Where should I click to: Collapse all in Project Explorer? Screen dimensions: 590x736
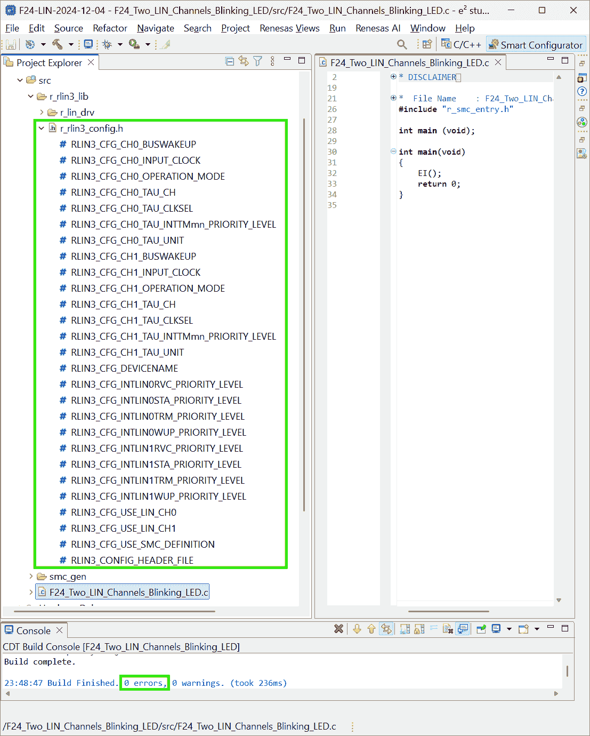[x=230, y=62]
